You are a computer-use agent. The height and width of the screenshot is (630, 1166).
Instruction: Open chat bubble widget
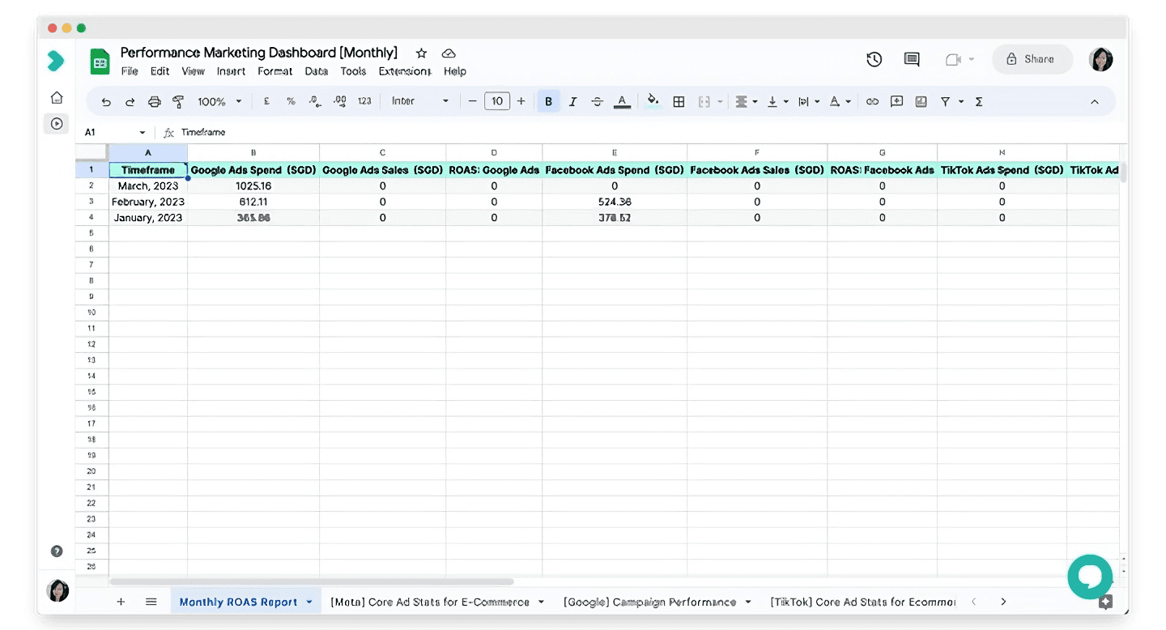(1090, 577)
